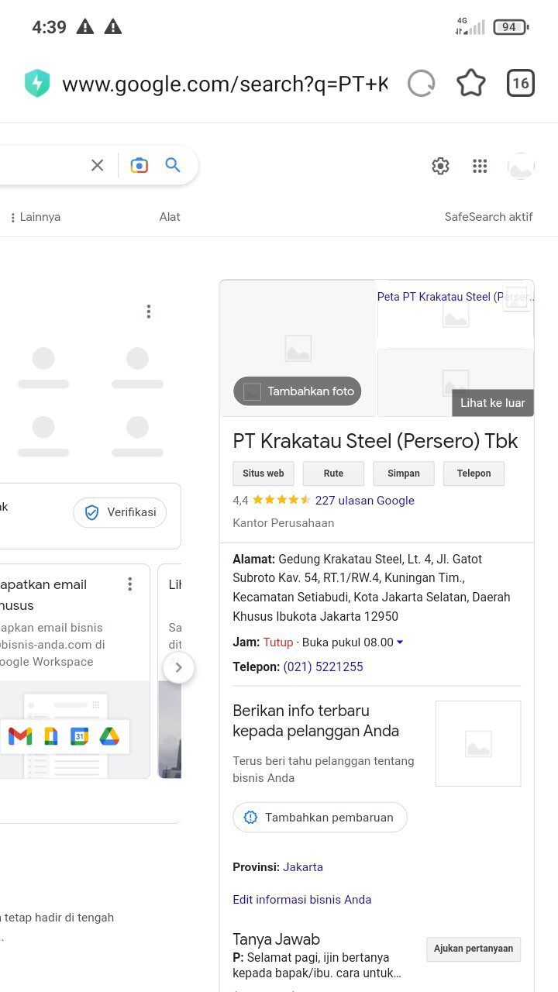Tap the Tambahkan pembaruan button

(319, 818)
